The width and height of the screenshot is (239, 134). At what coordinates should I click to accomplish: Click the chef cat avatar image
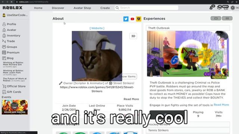pyautogui.click(x=97, y=56)
